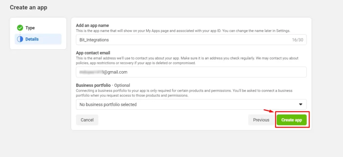Click the 'Optional' text next to Business portfolio
This screenshot has height=157, width=343.
click(122, 85)
